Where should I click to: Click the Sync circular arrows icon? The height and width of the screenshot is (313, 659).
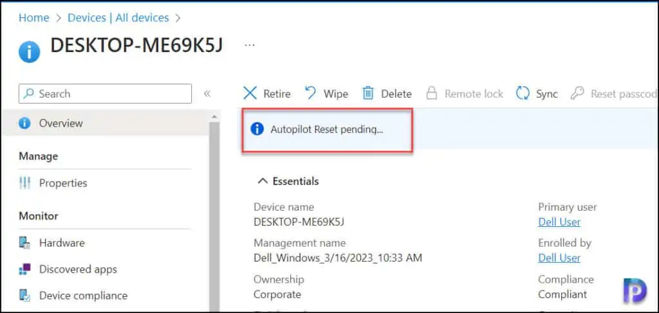coord(523,93)
